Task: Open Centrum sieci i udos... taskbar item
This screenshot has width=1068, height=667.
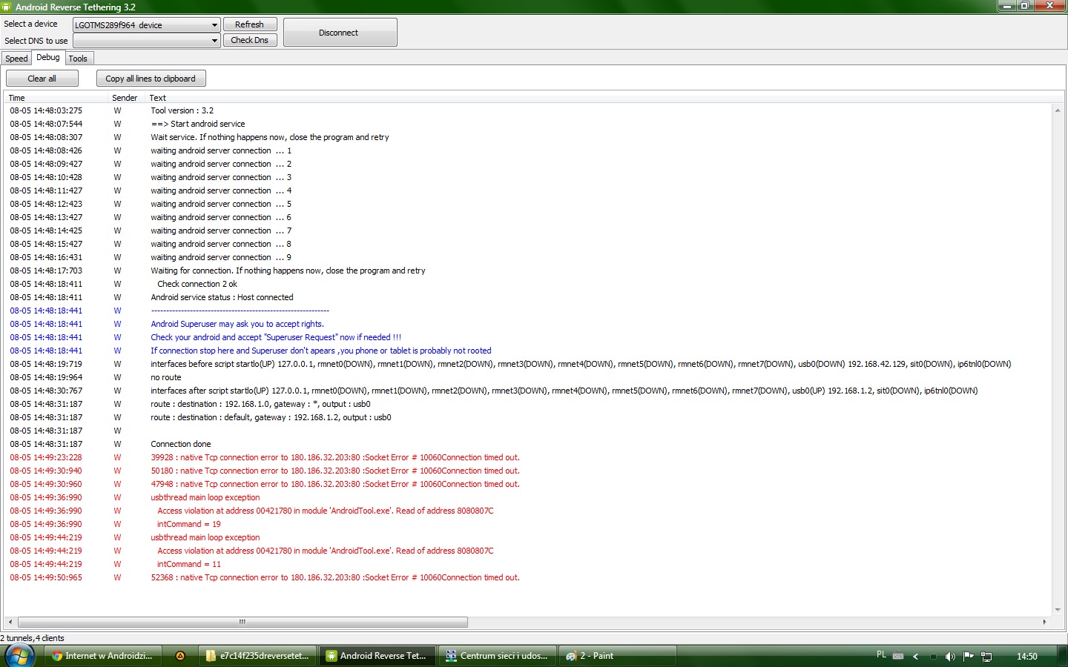Action: [497, 656]
